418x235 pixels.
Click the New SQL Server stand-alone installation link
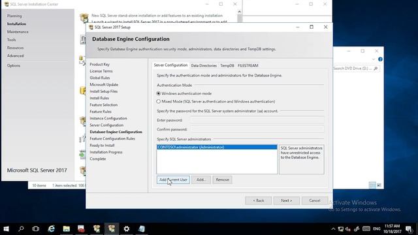click(157, 16)
